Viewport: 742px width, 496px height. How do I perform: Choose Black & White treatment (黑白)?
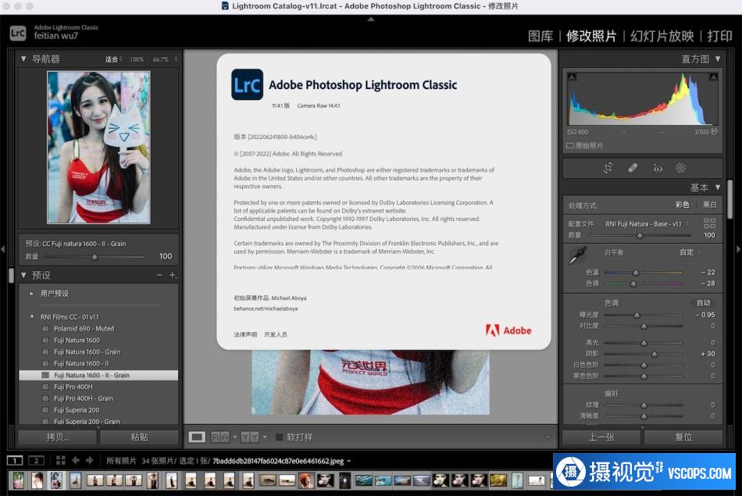[x=709, y=205]
